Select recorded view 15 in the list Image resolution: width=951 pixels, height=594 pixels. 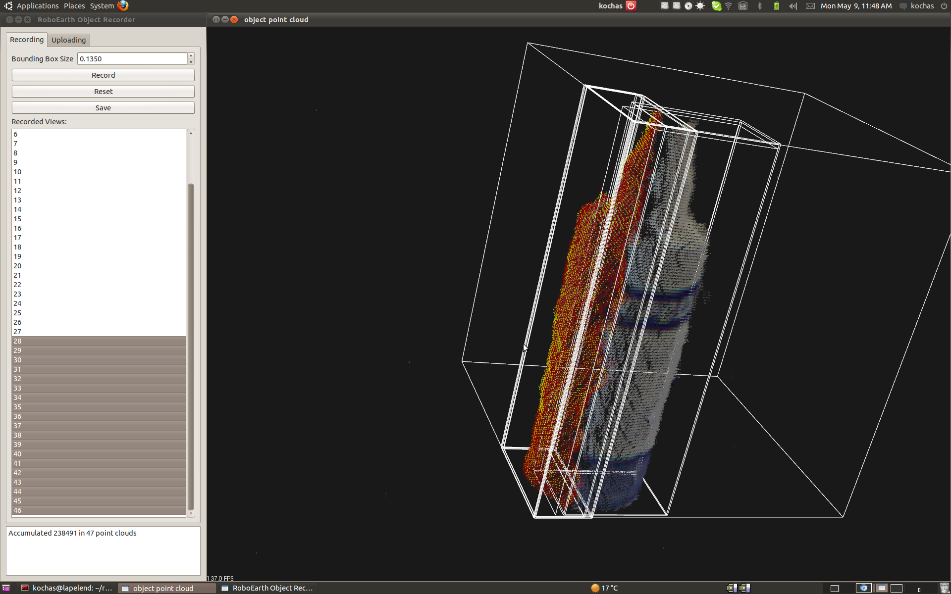[17, 219]
